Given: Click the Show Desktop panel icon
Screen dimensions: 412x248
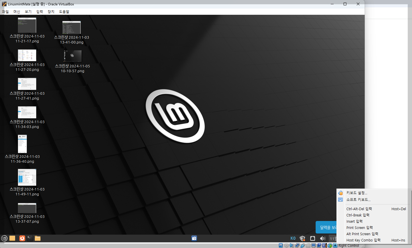Looking at the screenshot, I should [x=12, y=238].
